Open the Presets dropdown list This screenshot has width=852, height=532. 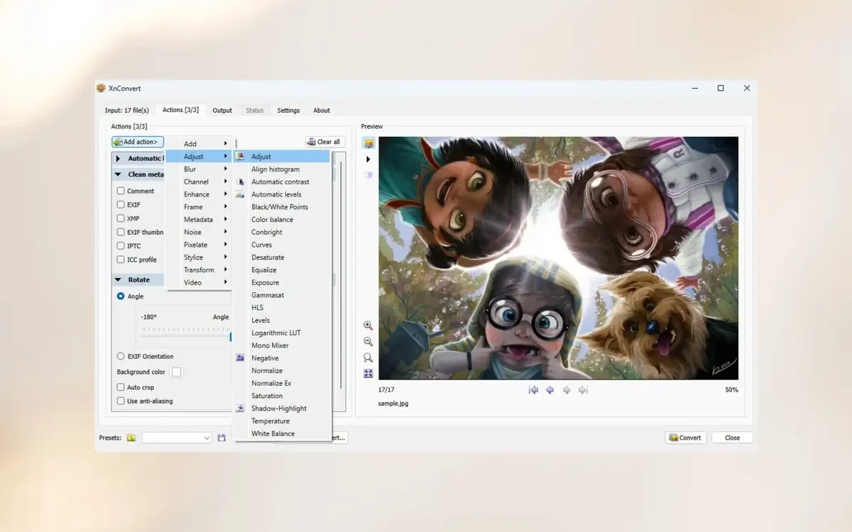(x=177, y=438)
